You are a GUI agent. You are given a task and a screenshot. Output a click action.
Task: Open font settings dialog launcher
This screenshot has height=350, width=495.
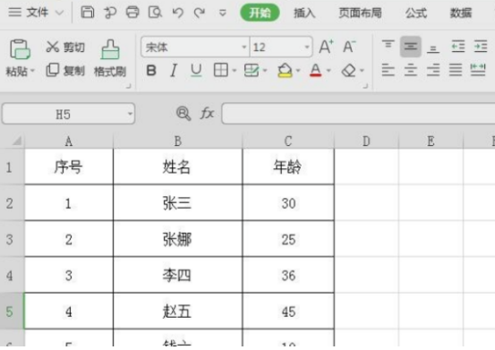(365, 86)
